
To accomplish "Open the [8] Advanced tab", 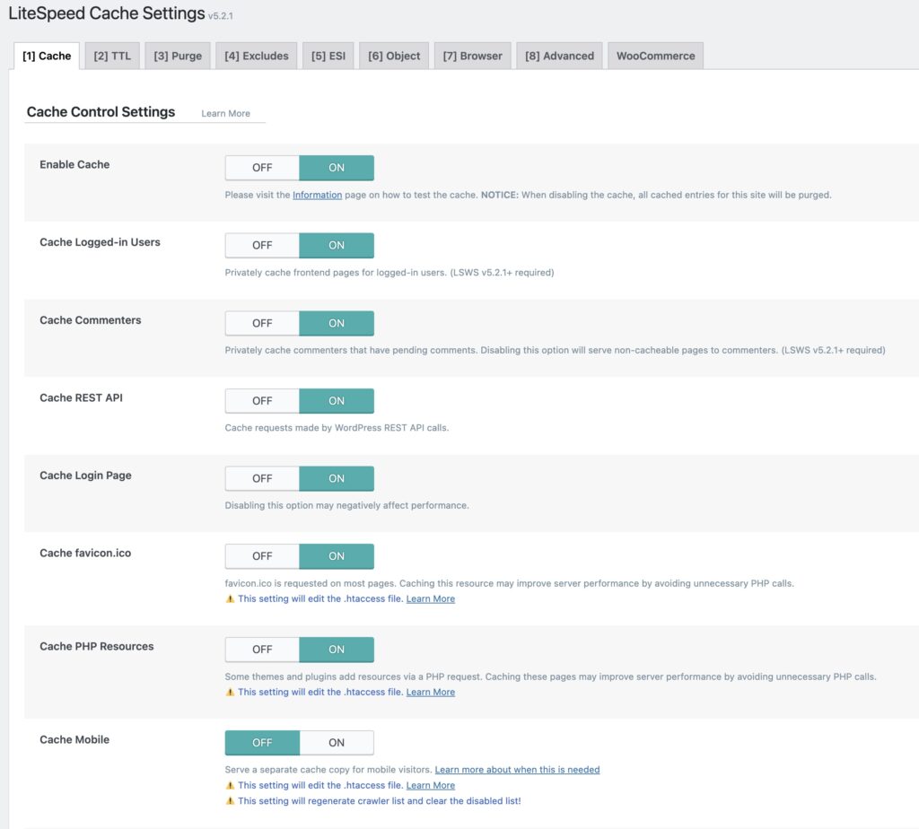I will point(559,57).
